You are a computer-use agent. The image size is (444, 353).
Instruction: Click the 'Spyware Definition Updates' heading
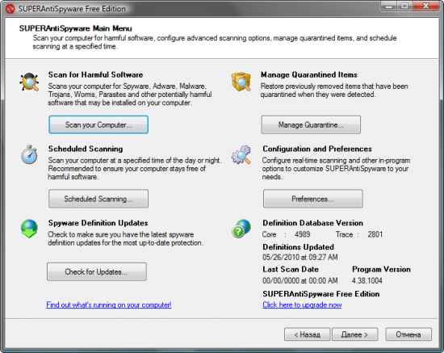98,223
